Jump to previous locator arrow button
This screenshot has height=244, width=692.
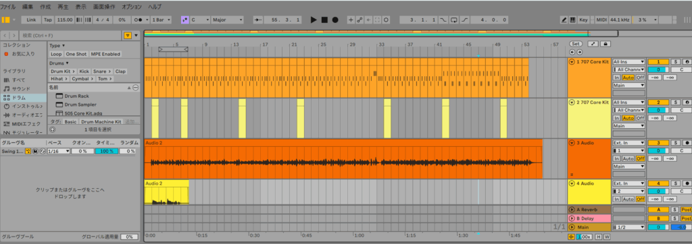[572, 51]
